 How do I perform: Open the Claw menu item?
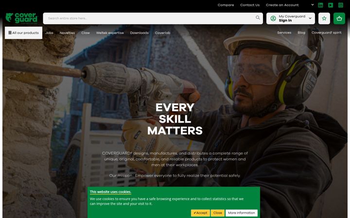(x=86, y=33)
